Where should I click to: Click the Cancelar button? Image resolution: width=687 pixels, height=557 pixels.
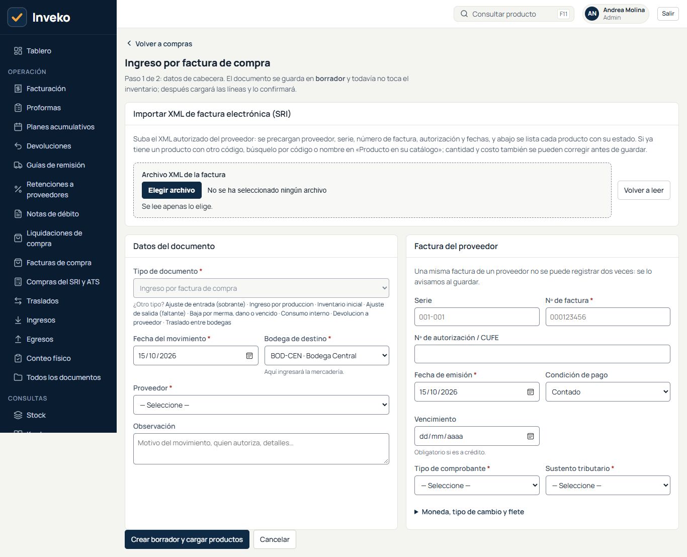click(x=275, y=539)
